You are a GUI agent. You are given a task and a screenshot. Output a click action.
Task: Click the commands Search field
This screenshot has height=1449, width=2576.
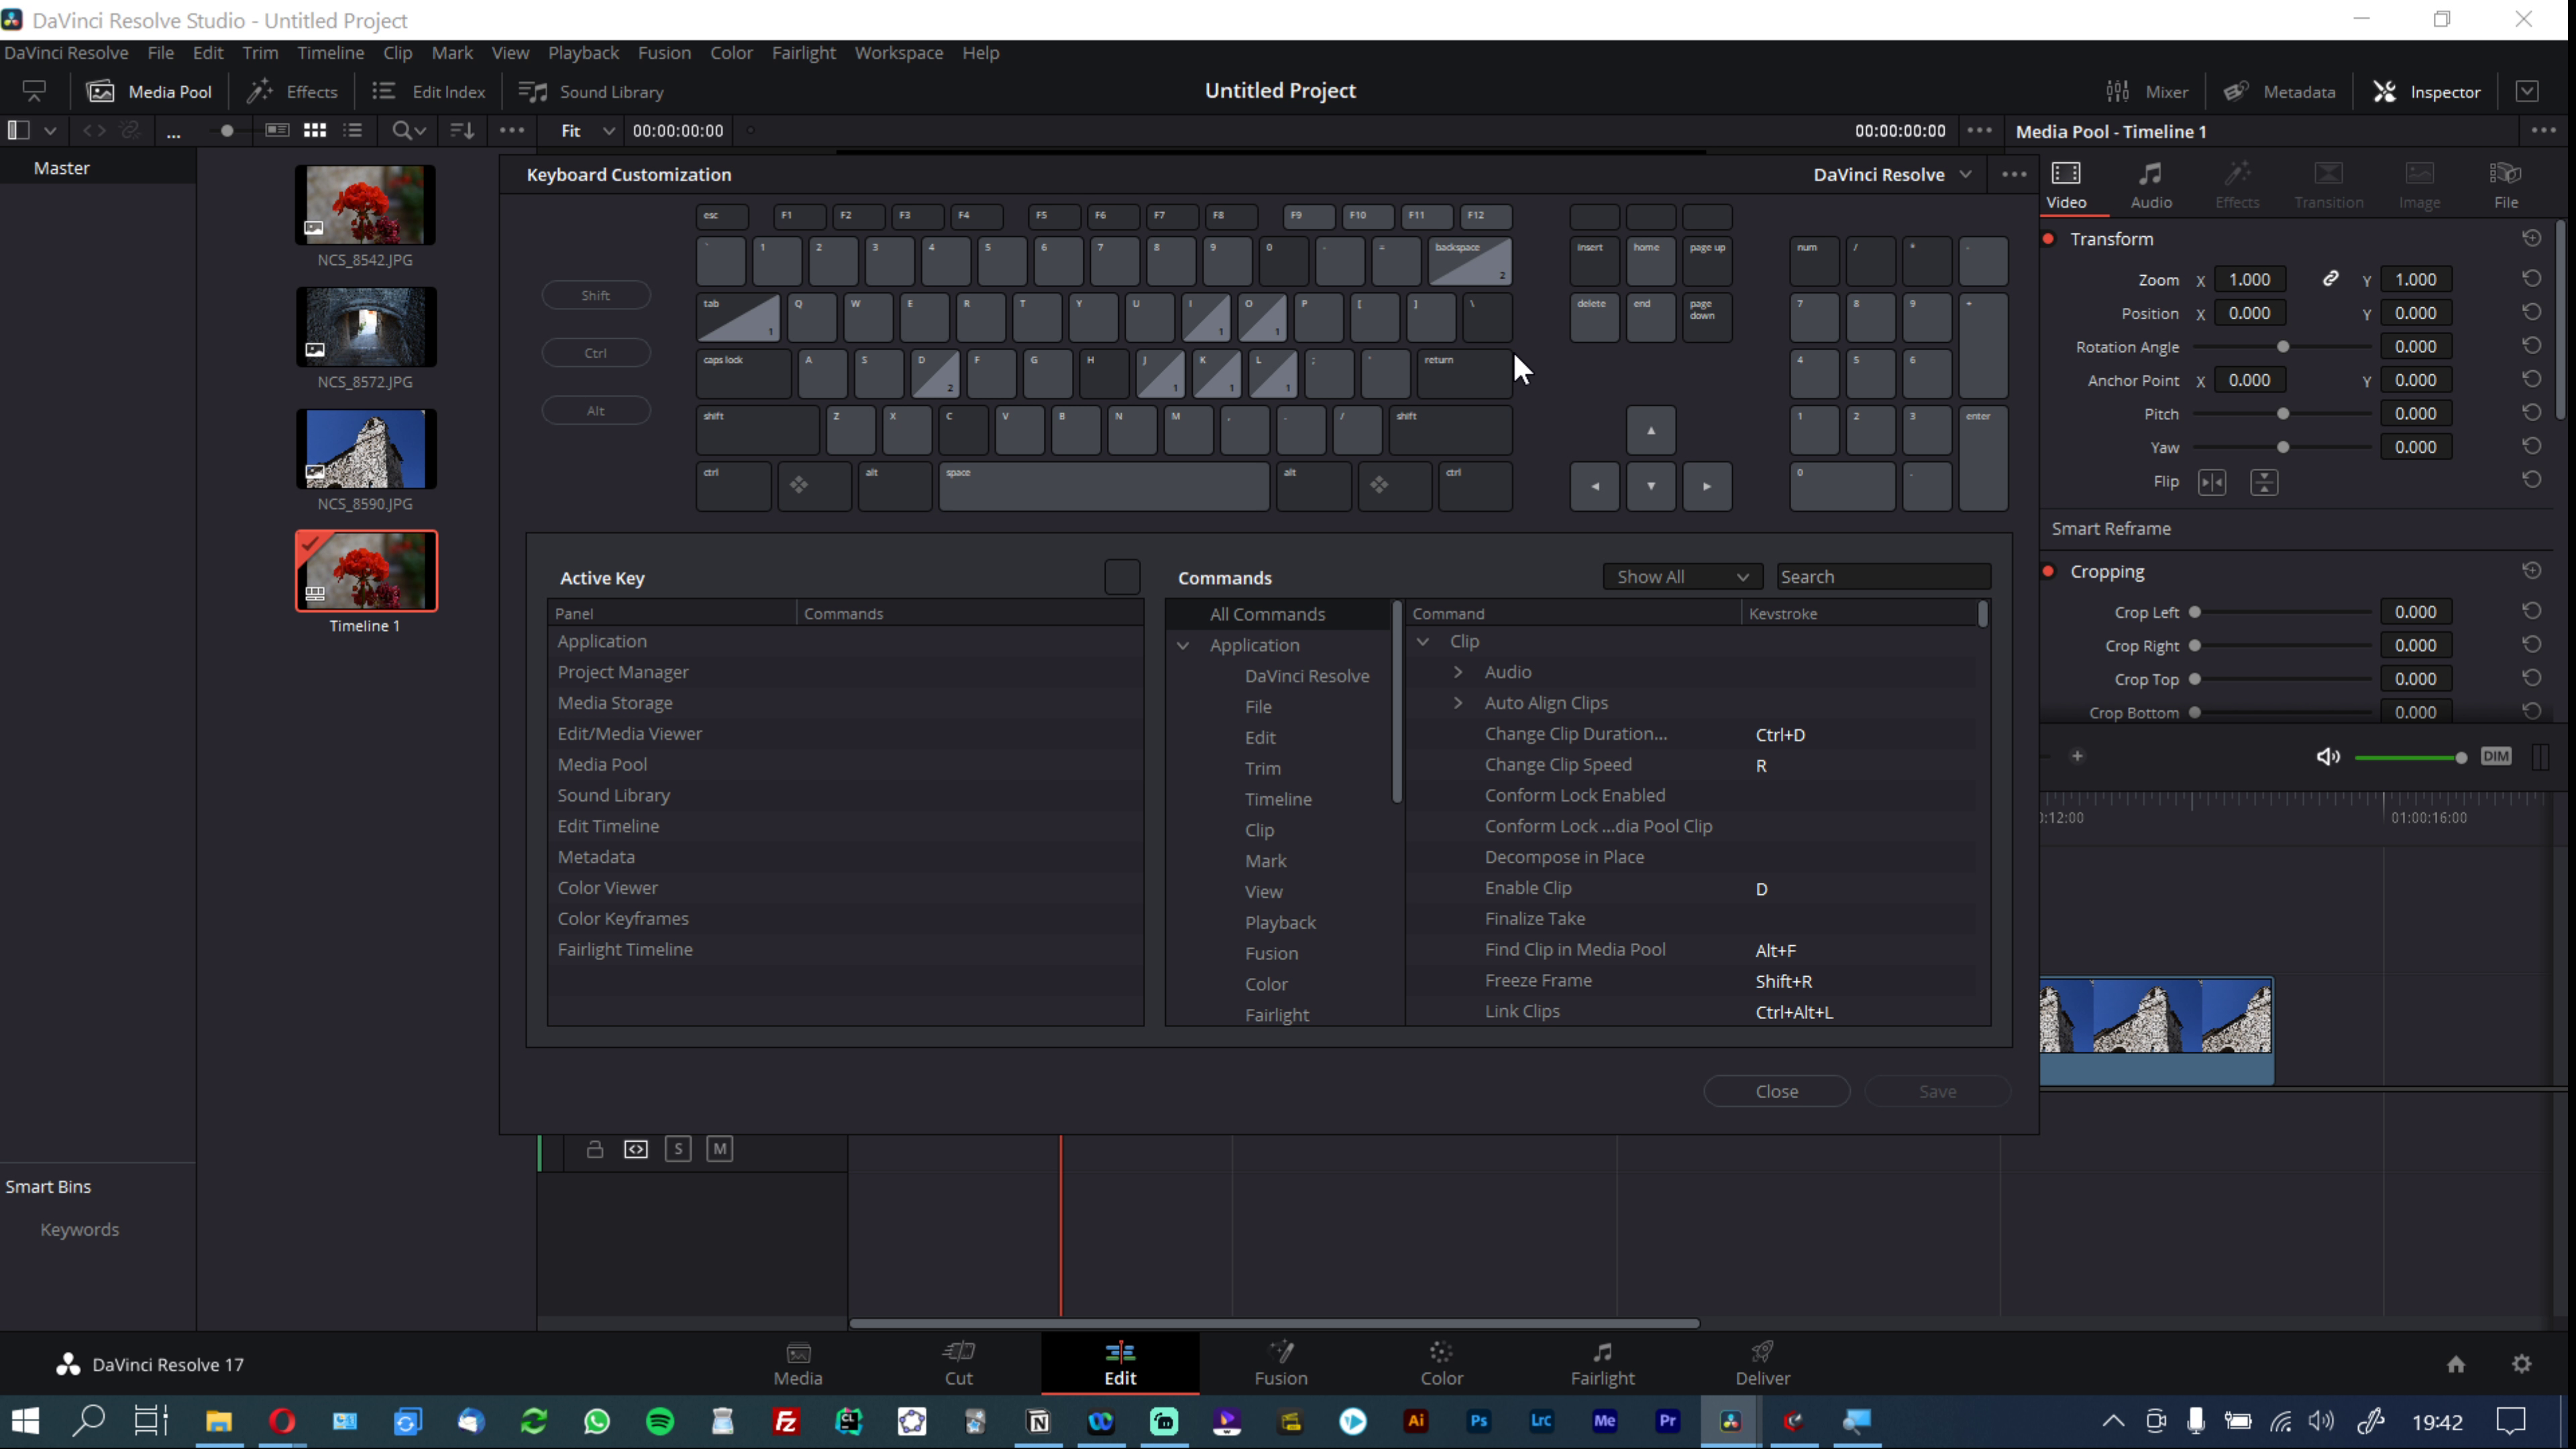tap(1883, 577)
